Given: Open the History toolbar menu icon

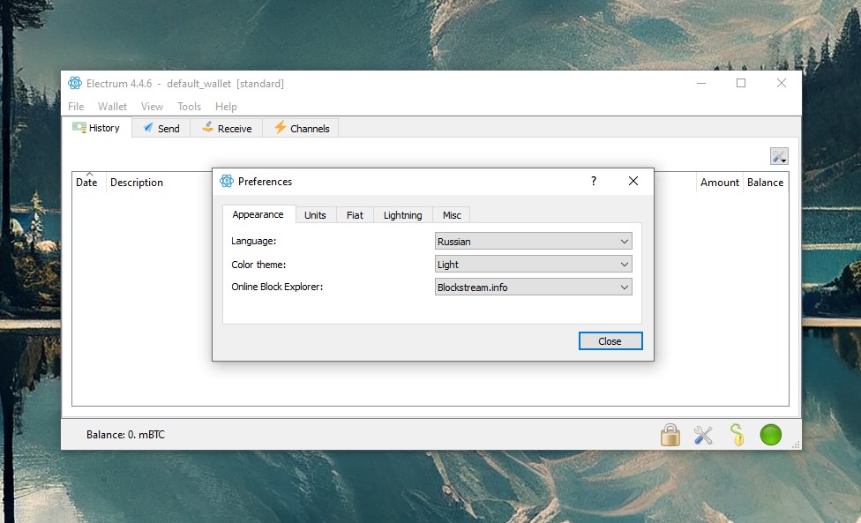Looking at the screenshot, I should [779, 156].
